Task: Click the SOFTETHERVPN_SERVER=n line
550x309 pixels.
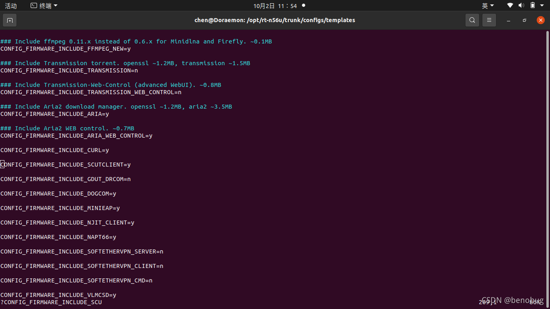Action: (x=82, y=251)
